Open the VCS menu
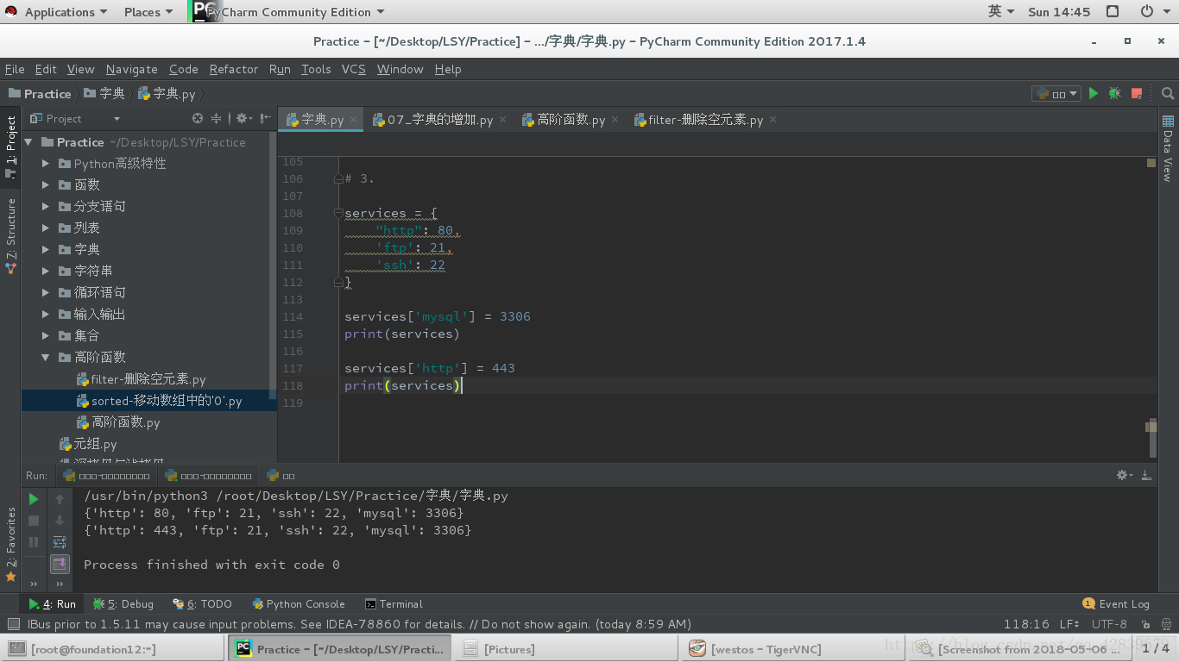This screenshot has height=662, width=1179. click(x=354, y=69)
